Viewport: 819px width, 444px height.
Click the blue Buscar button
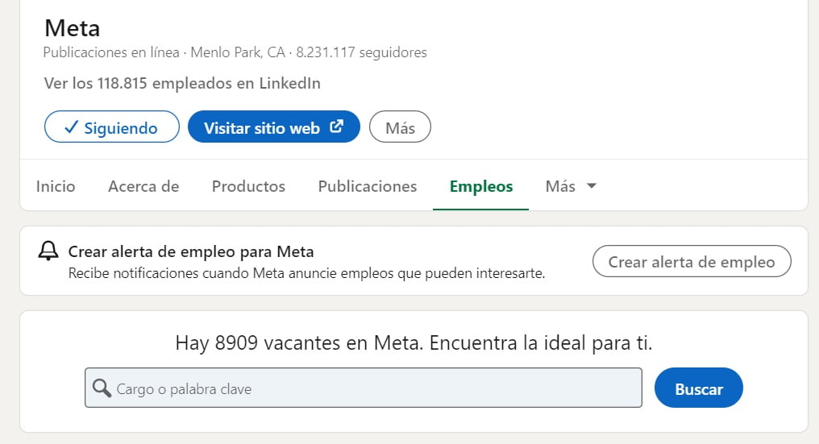pos(698,388)
